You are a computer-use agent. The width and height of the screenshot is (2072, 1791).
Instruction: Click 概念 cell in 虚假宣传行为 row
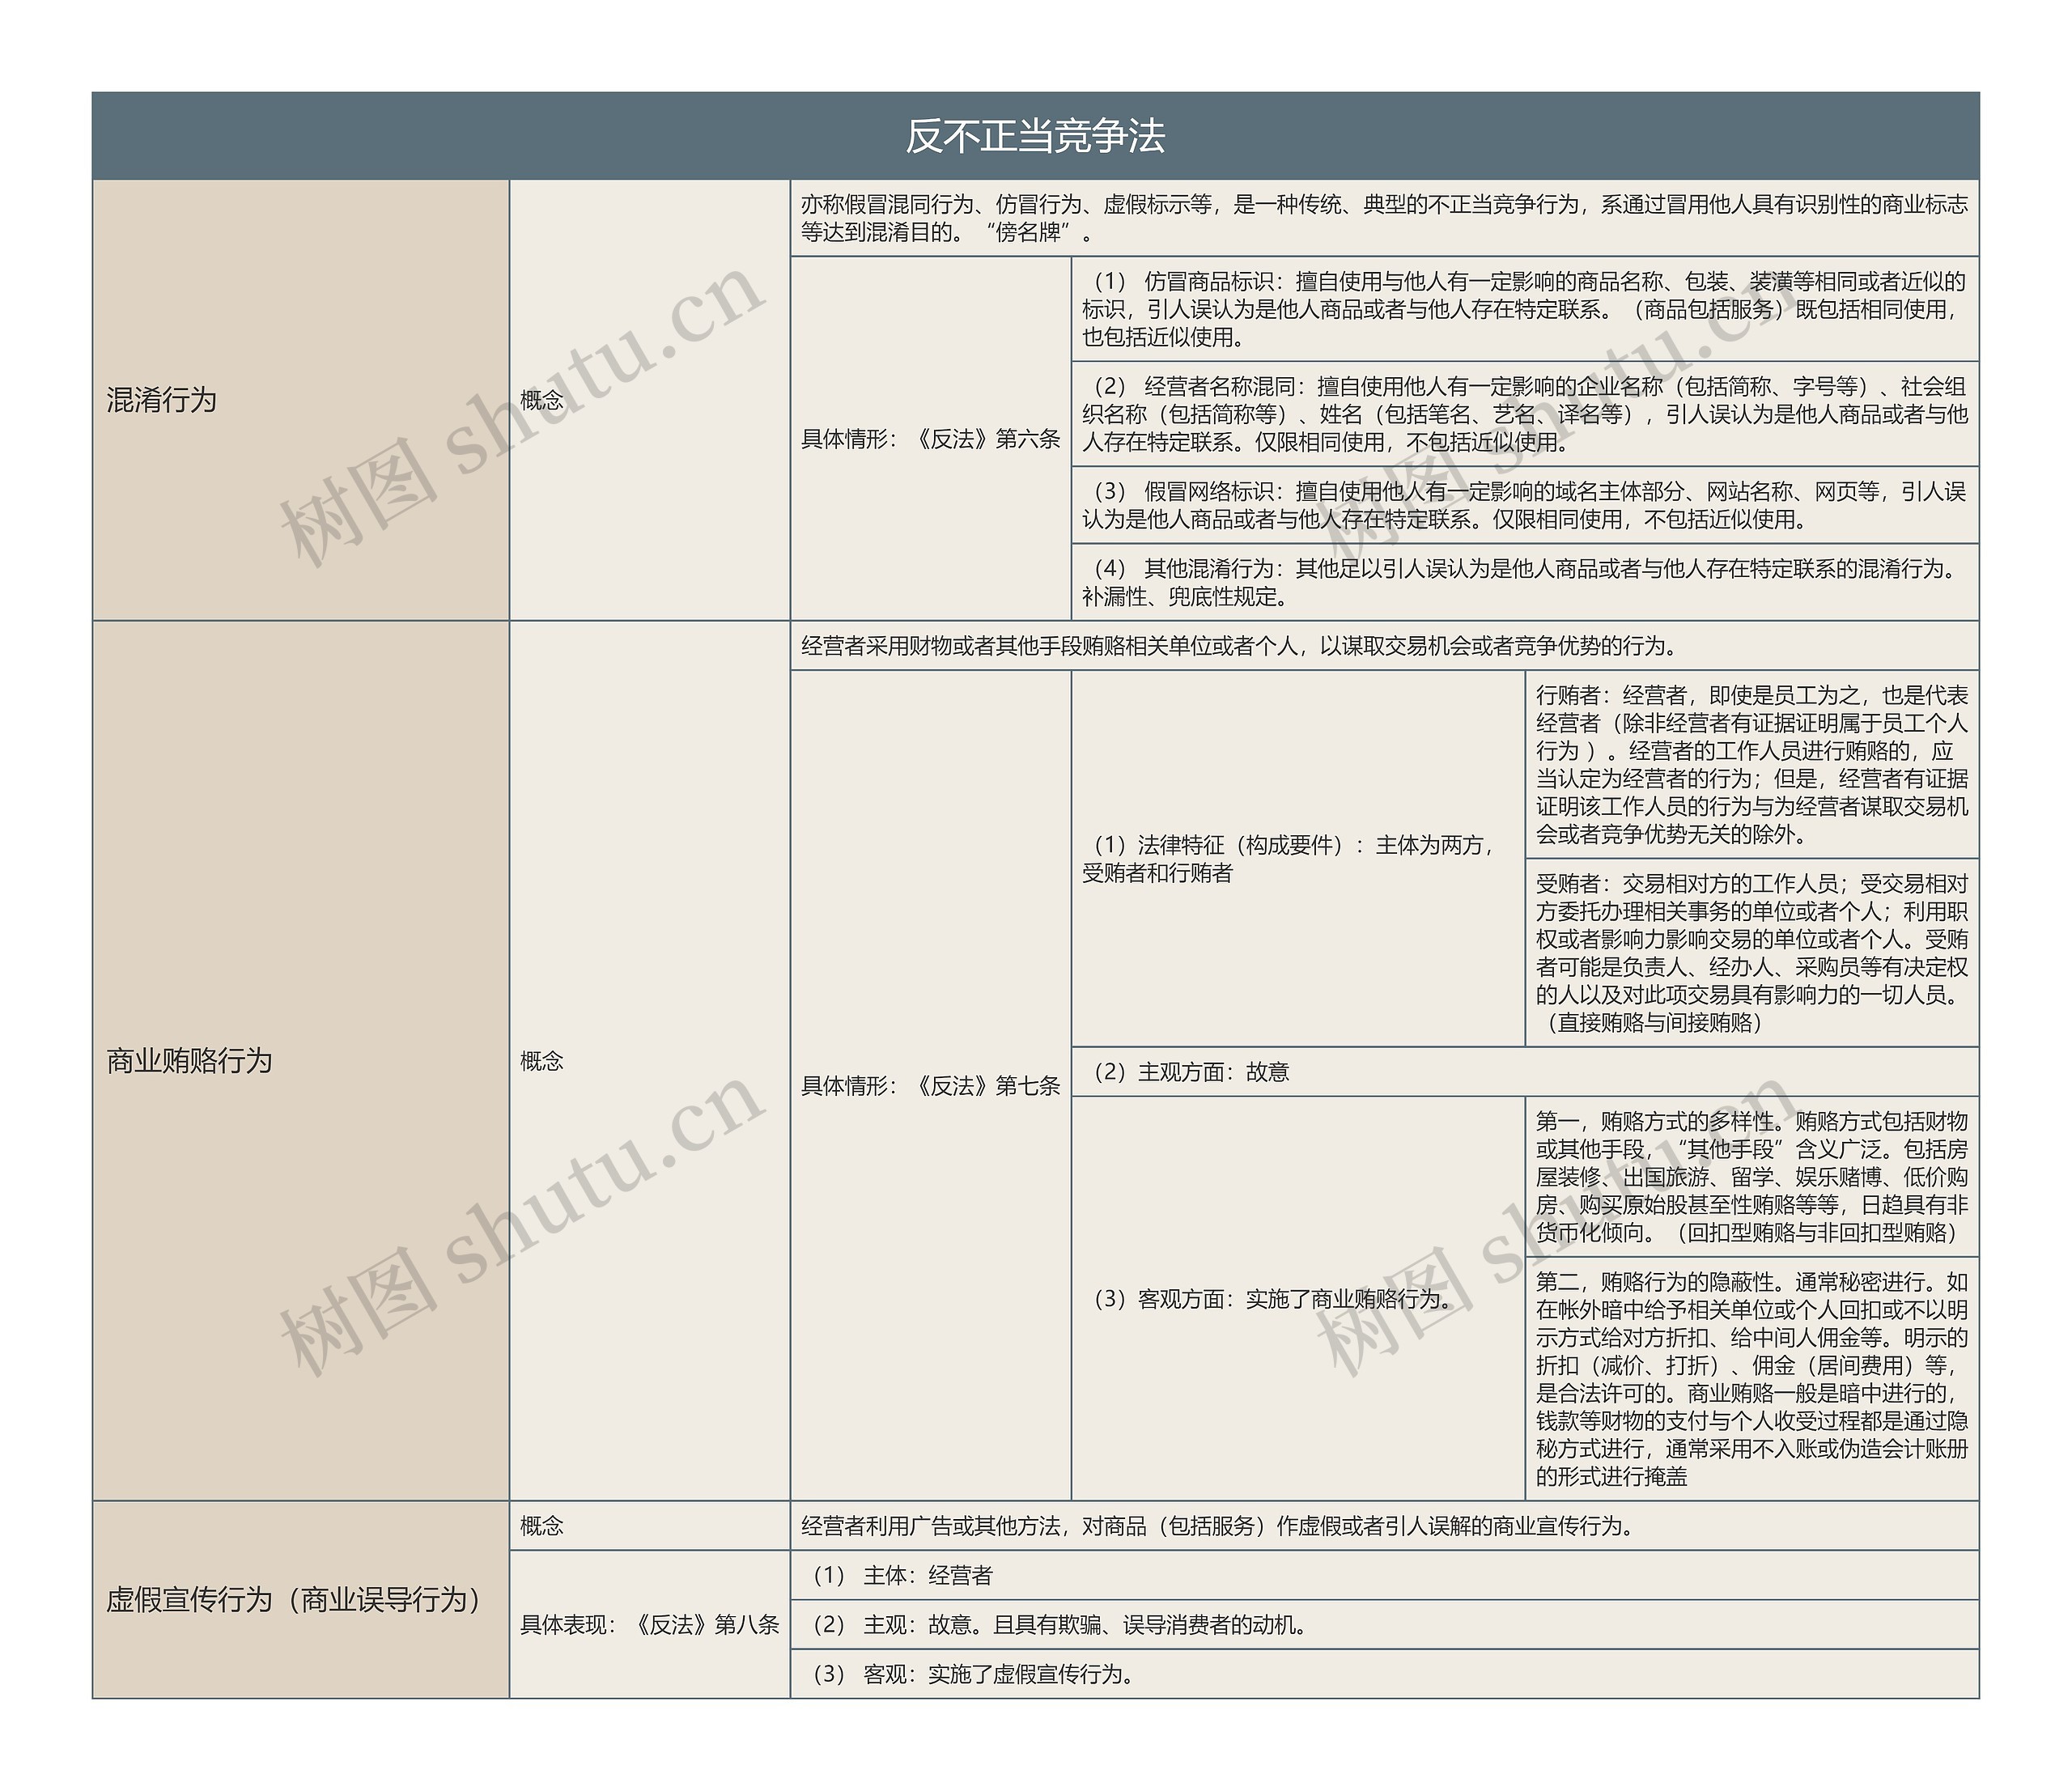(x=650, y=1525)
